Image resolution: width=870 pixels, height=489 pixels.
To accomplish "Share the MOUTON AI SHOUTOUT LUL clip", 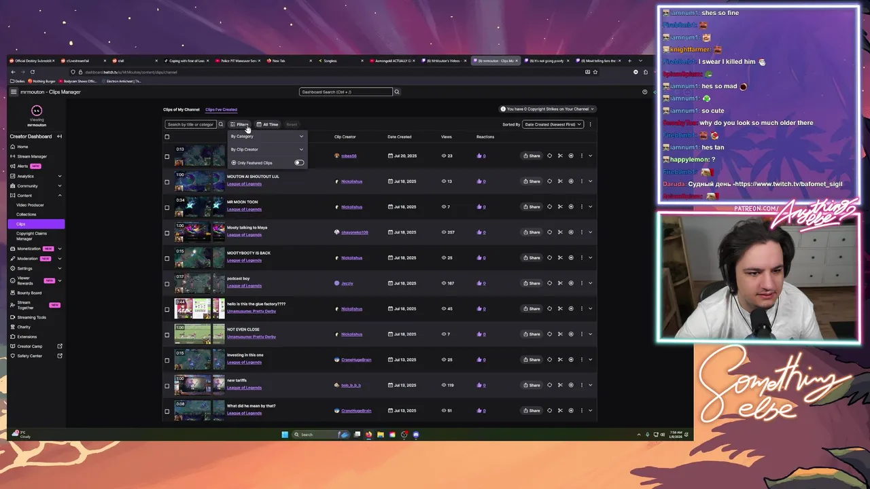I will pyautogui.click(x=532, y=181).
